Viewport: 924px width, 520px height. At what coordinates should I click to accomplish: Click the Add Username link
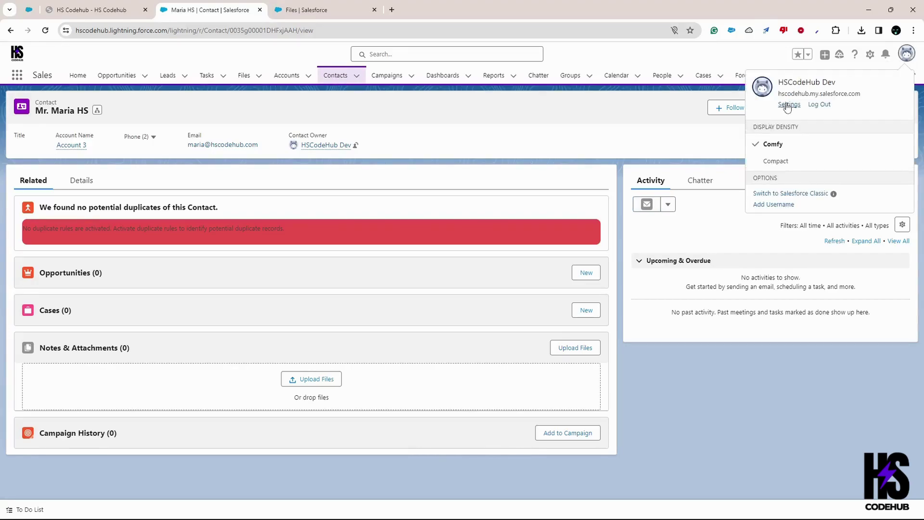click(773, 205)
